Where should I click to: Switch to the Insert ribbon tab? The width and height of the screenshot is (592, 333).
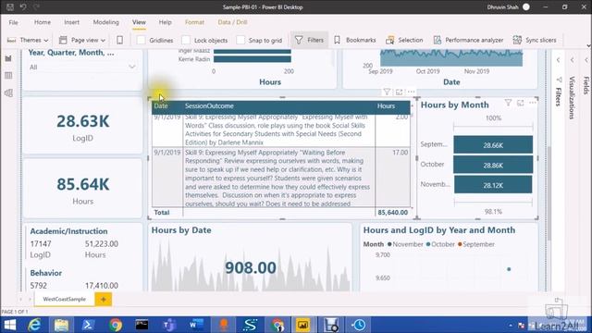[72, 22]
